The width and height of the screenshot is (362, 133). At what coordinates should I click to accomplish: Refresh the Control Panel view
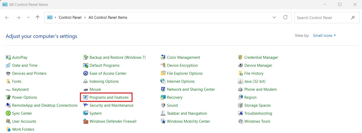click(x=285, y=18)
